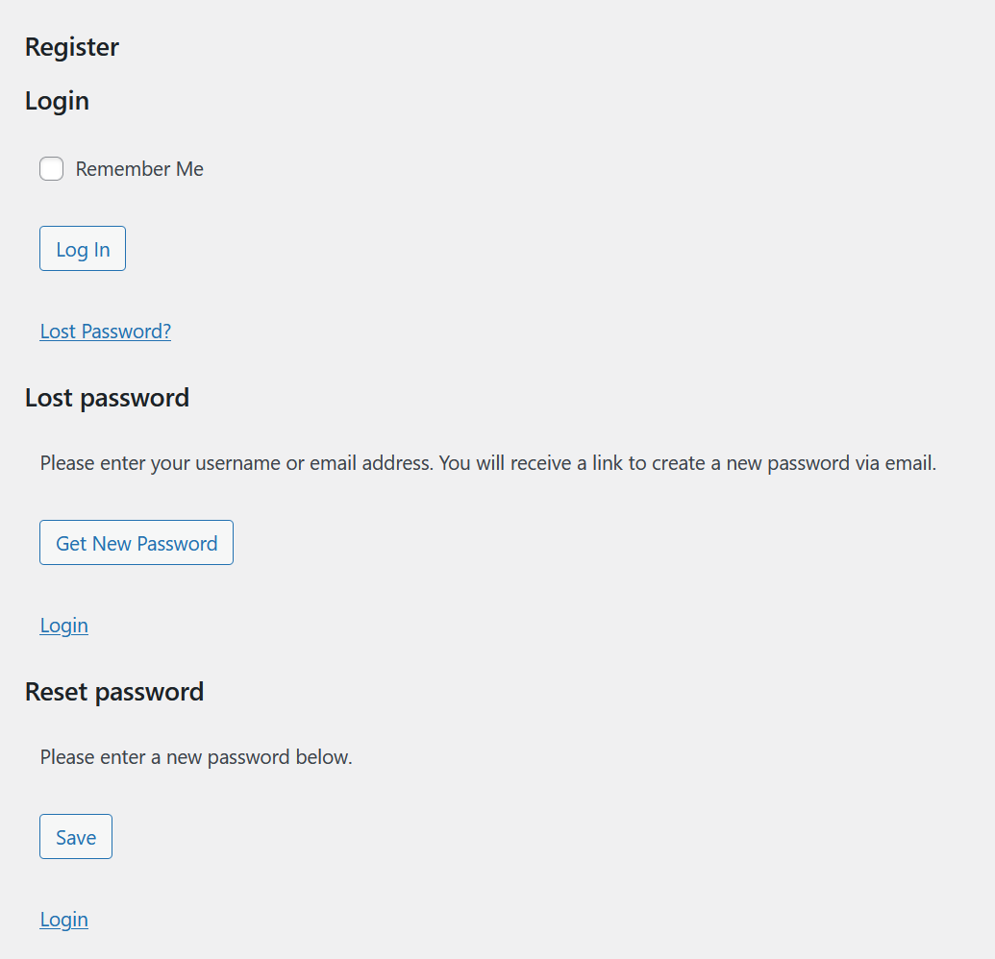Click the 'You will receive a link' sentence
The height and width of the screenshot is (959, 995).
(686, 463)
